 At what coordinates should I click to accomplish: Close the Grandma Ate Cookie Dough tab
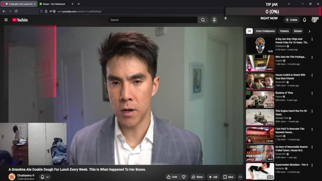click(35, 4)
